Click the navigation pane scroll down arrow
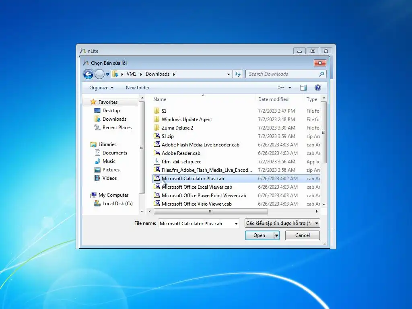Image resolution: width=412 pixels, height=309 pixels. 142,211
